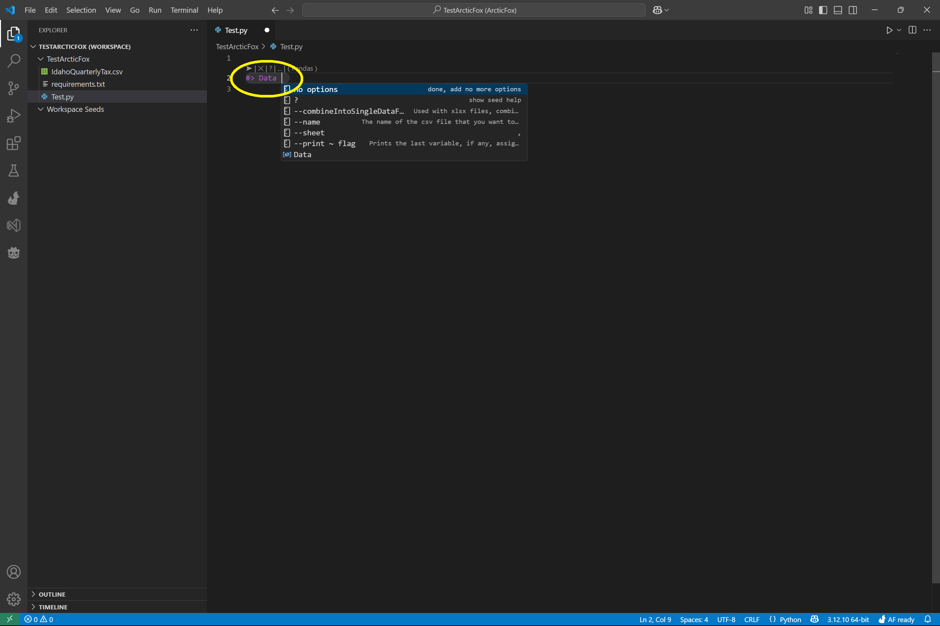The height and width of the screenshot is (626, 940).
Task: Click the command center search box
Action: point(474,10)
